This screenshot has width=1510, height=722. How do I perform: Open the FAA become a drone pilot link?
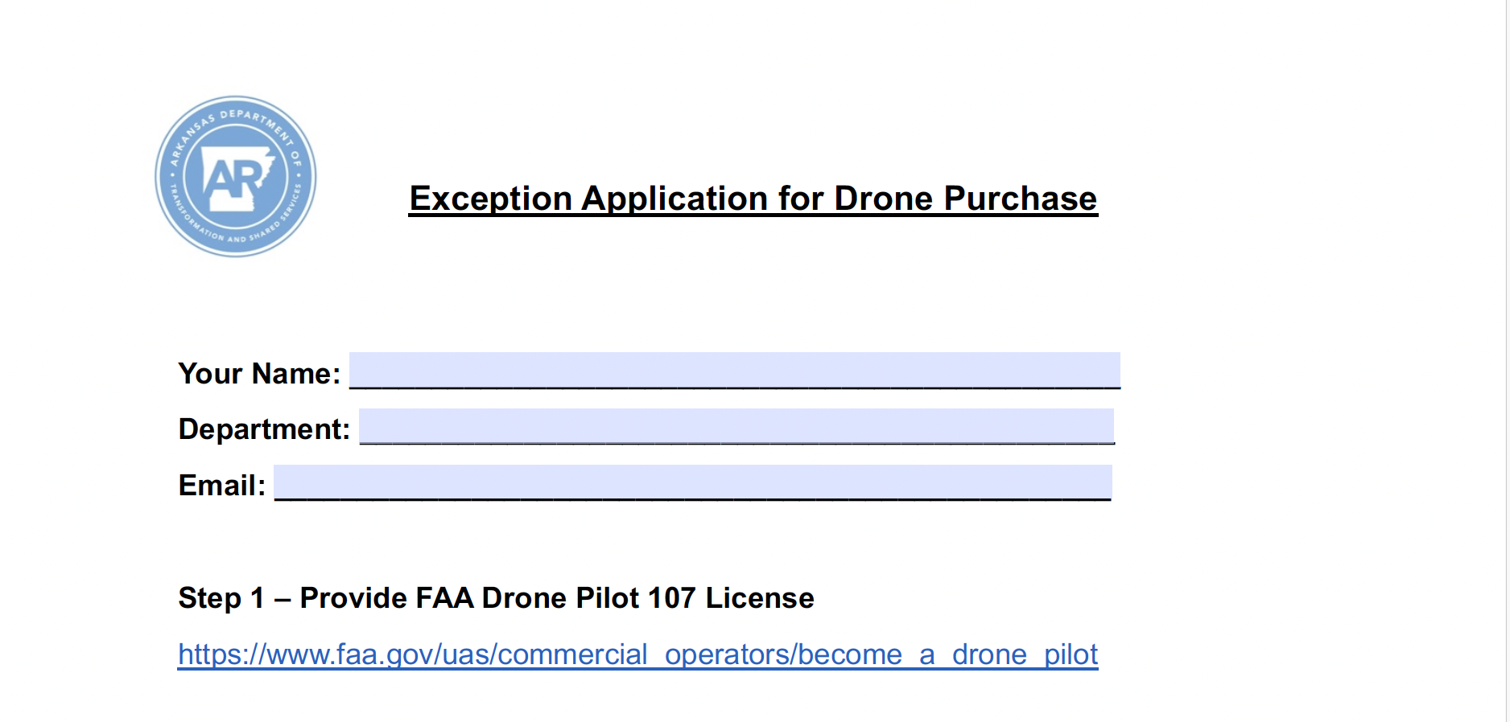click(x=637, y=654)
